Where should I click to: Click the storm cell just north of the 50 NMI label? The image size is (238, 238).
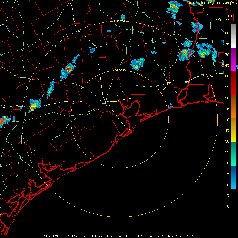pyautogui.click(x=137, y=64)
